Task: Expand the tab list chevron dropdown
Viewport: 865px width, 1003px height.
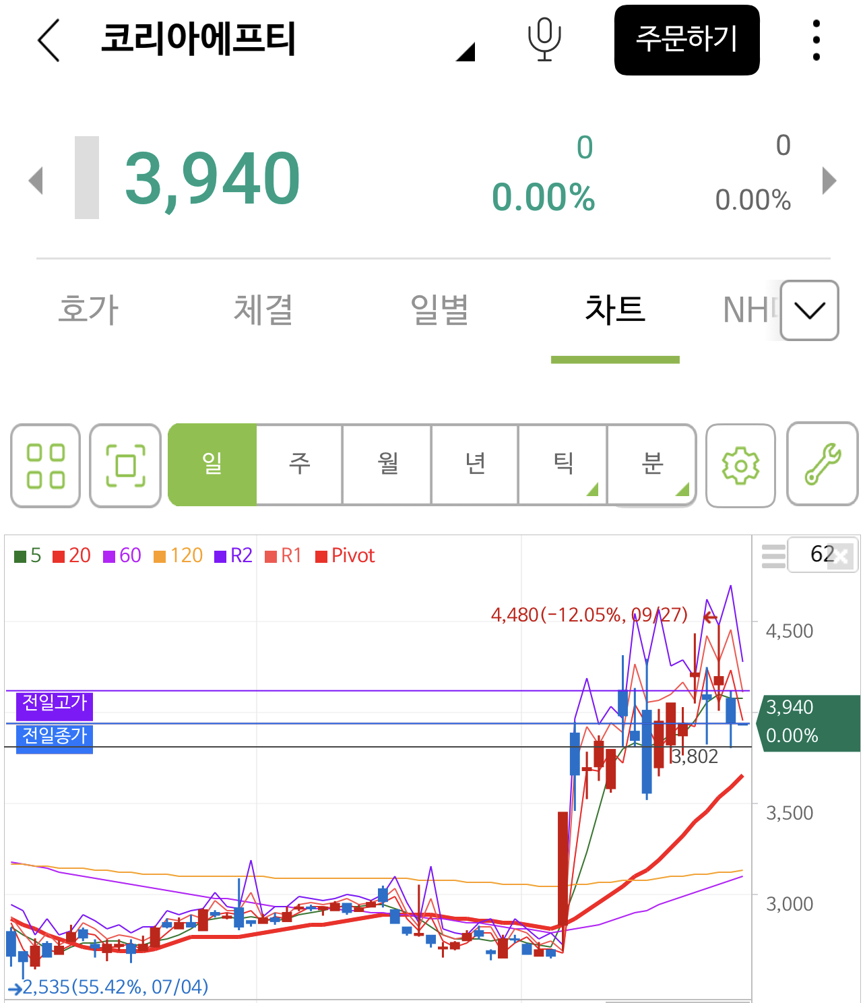Action: click(809, 310)
